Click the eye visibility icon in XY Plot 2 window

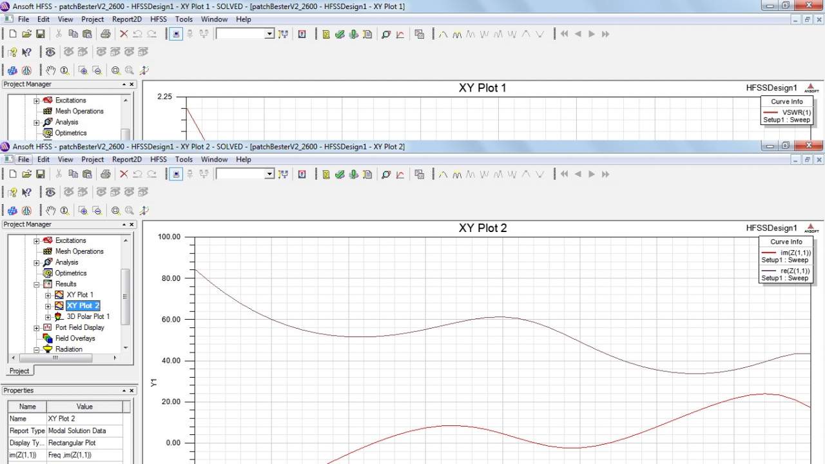(x=50, y=192)
